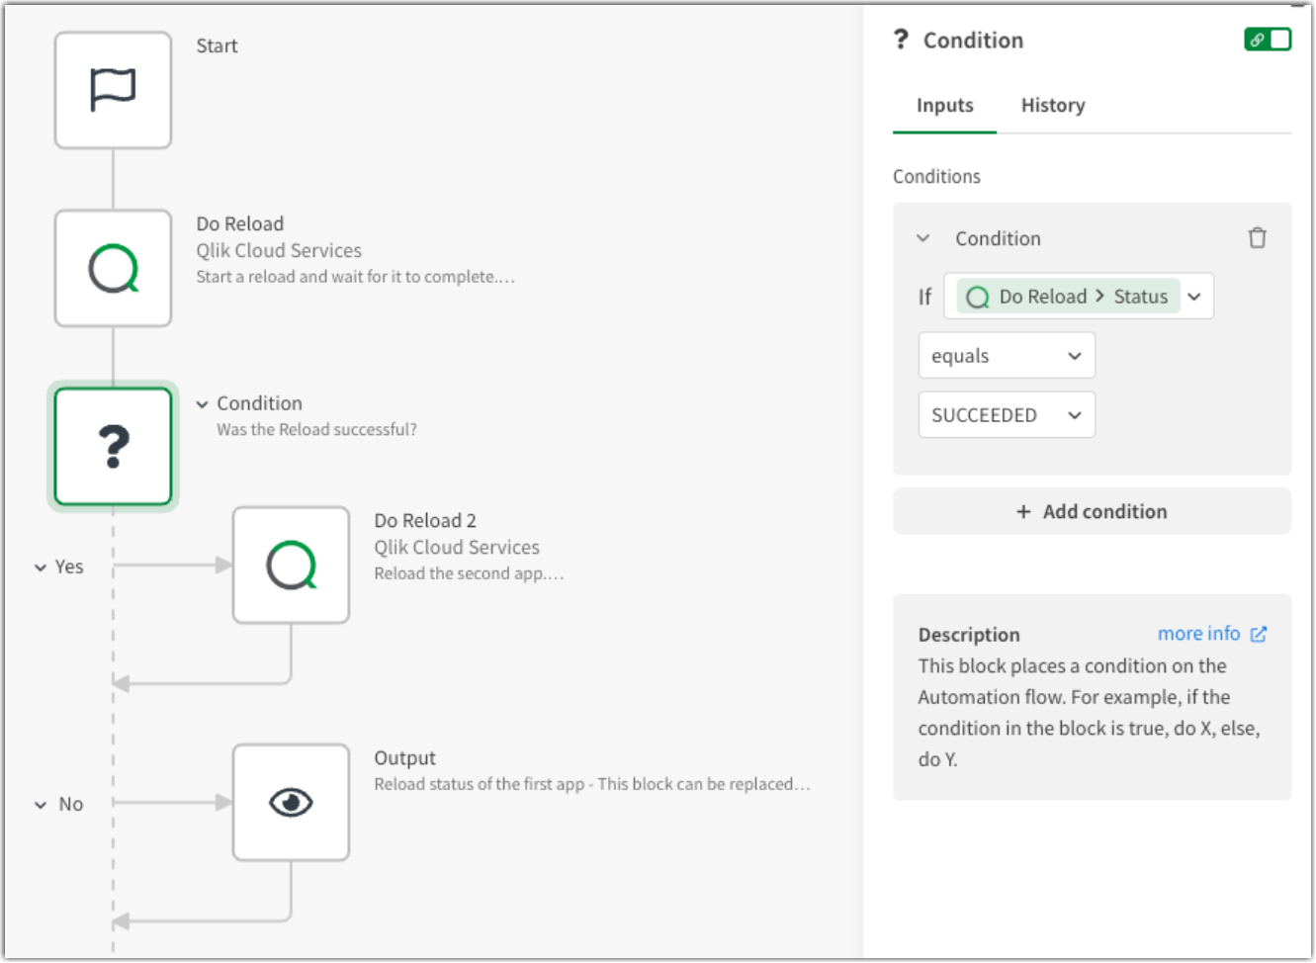Open the equals operator dropdown

1007,356
